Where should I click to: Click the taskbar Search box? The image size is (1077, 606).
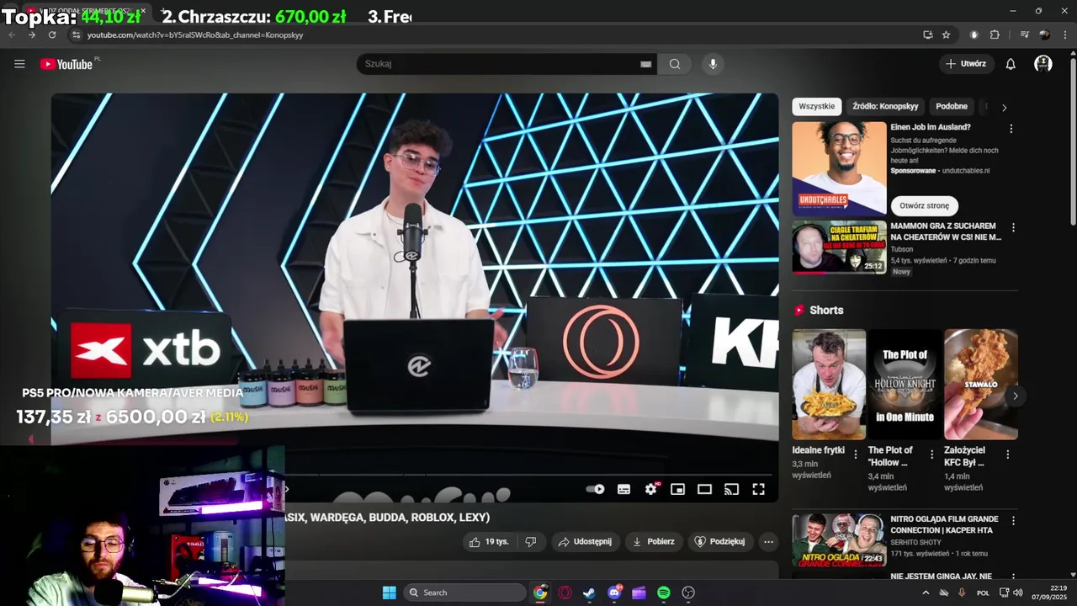click(x=464, y=593)
